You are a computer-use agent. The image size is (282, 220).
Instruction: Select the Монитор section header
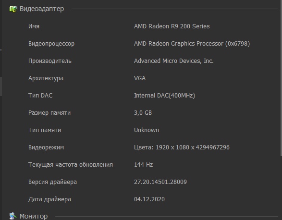(x=34, y=216)
